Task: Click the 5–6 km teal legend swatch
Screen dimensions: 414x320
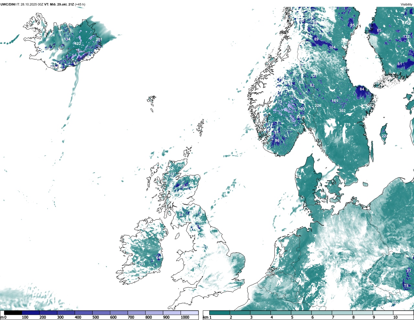Action: click(301, 313)
